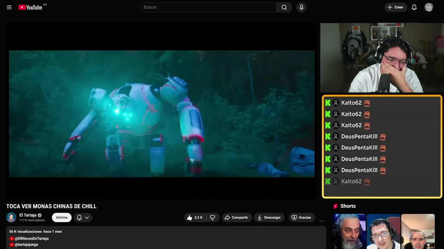Screen dimensions: 444x249
Task: Open the YouTube guide hamburger menu
Action: [x=9, y=7]
